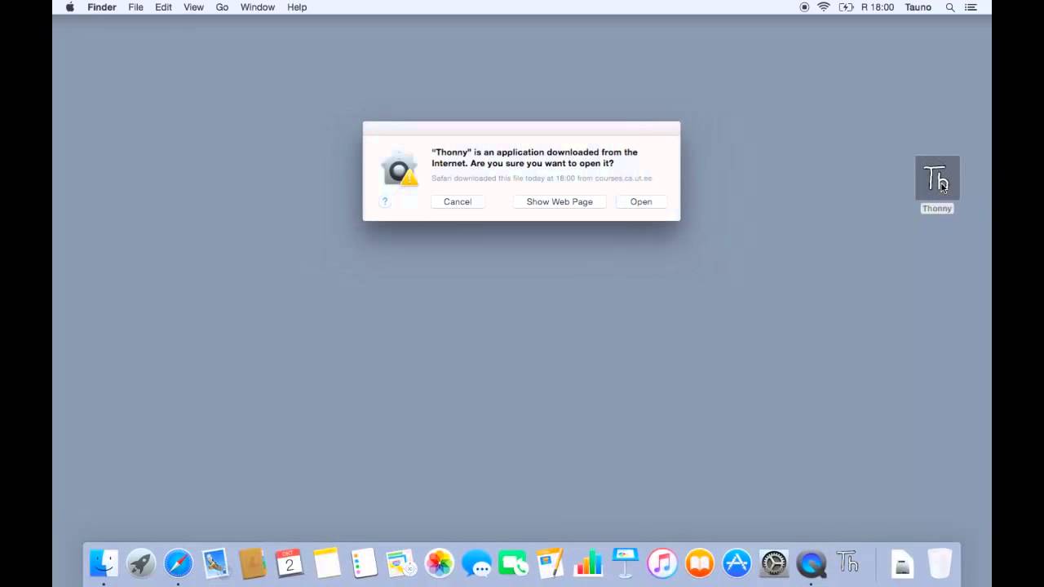Click the R 18:00 clock
Image resolution: width=1044 pixels, height=587 pixels.
878,7
